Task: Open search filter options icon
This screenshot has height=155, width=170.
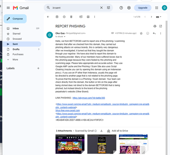Action: point(108,8)
